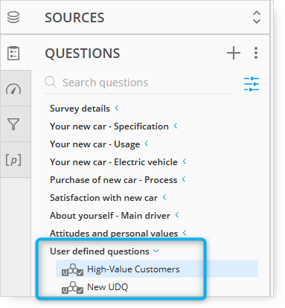Screen dimensions: 285x308
Task: Open the Questions panel sidebar icon
Action: tap(13, 53)
